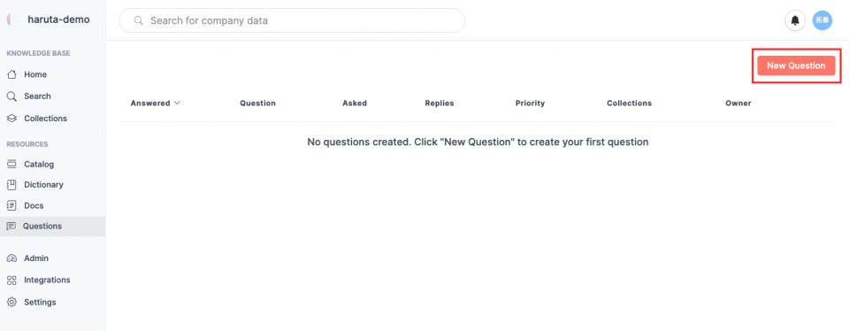Click the Owner column header

[x=738, y=103]
